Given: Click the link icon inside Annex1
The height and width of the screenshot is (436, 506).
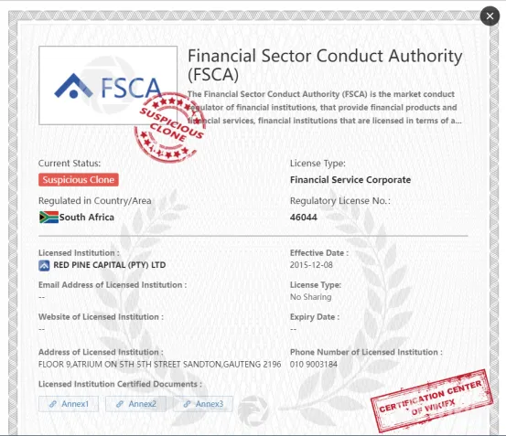Looking at the screenshot, I should 53,404.
